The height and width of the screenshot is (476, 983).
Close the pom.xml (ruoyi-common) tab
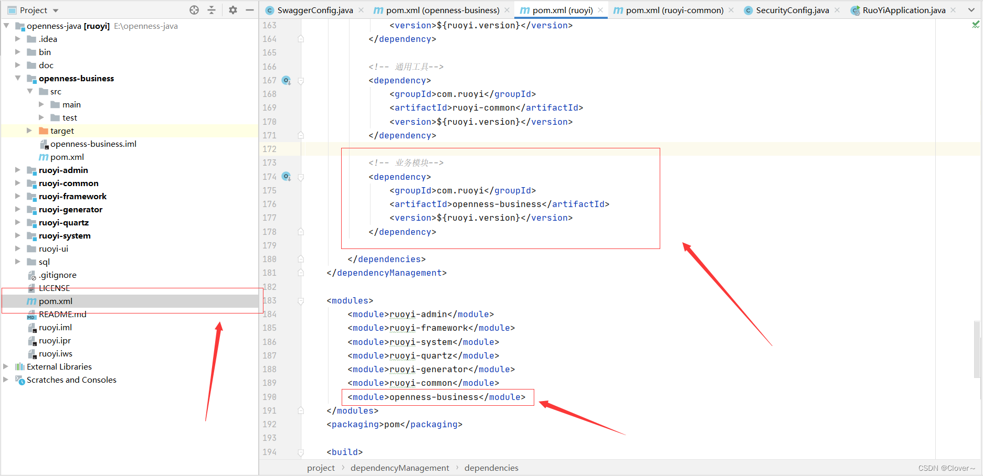(x=731, y=10)
